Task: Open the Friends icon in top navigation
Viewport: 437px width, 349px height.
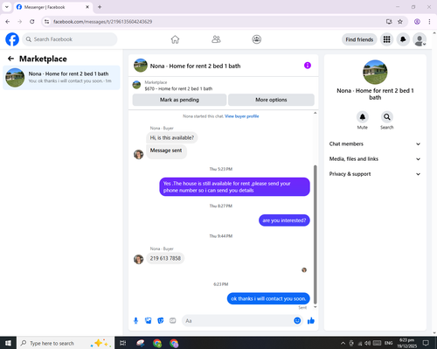Action: [216, 39]
